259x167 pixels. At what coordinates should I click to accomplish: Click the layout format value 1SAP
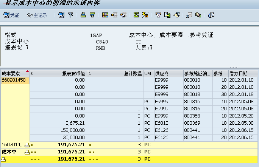96,36
